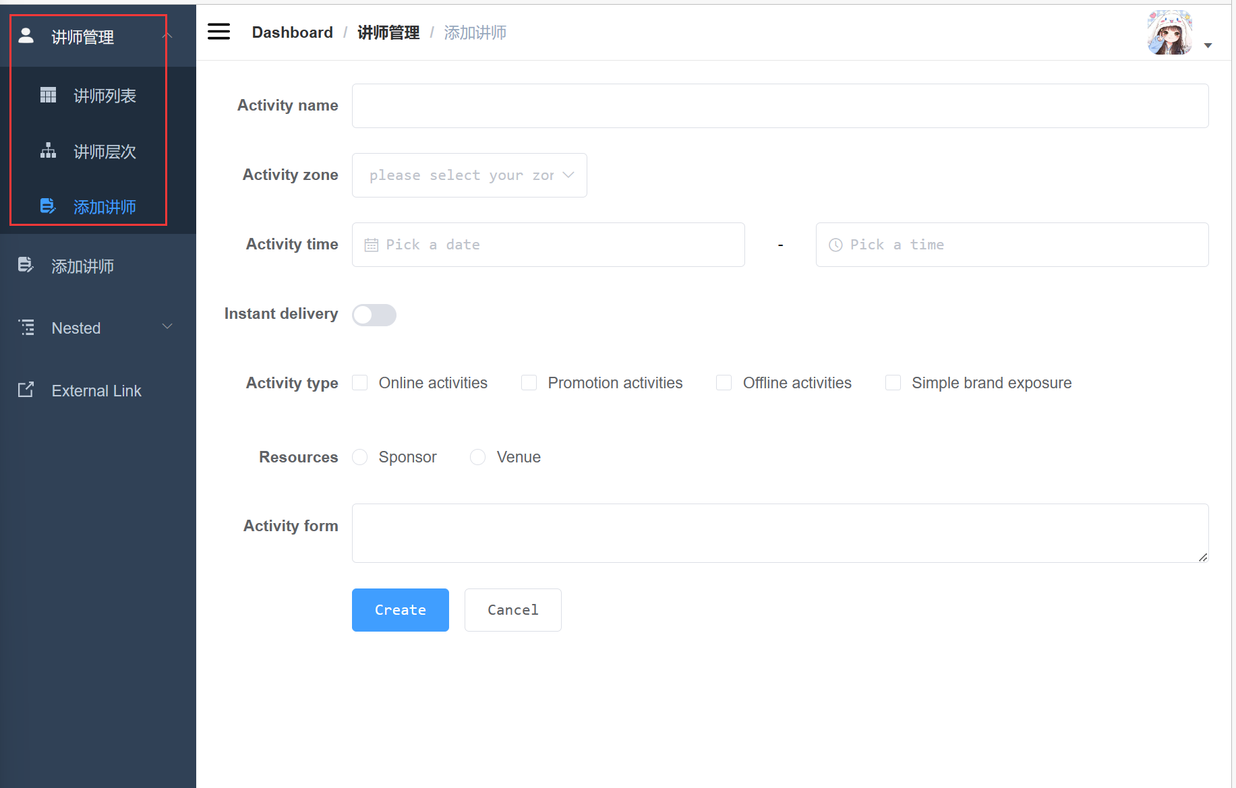The width and height of the screenshot is (1236, 788).
Task: Click the tree icon for 讲师层次
Action: [48, 151]
